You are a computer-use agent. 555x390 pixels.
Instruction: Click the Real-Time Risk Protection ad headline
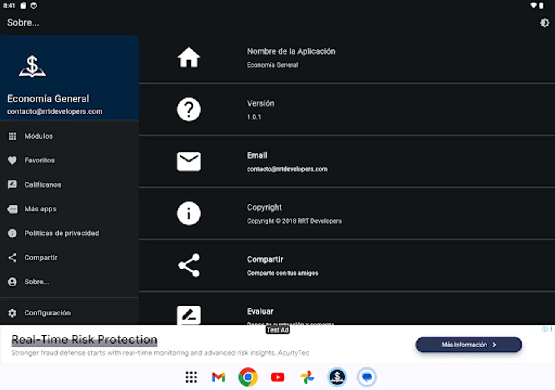(x=84, y=339)
